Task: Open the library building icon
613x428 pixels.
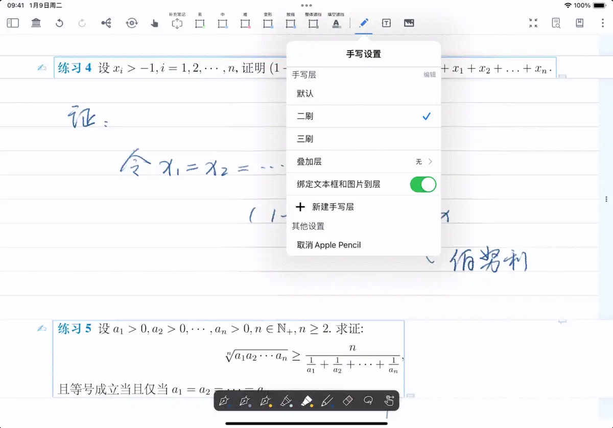Action: (x=36, y=23)
